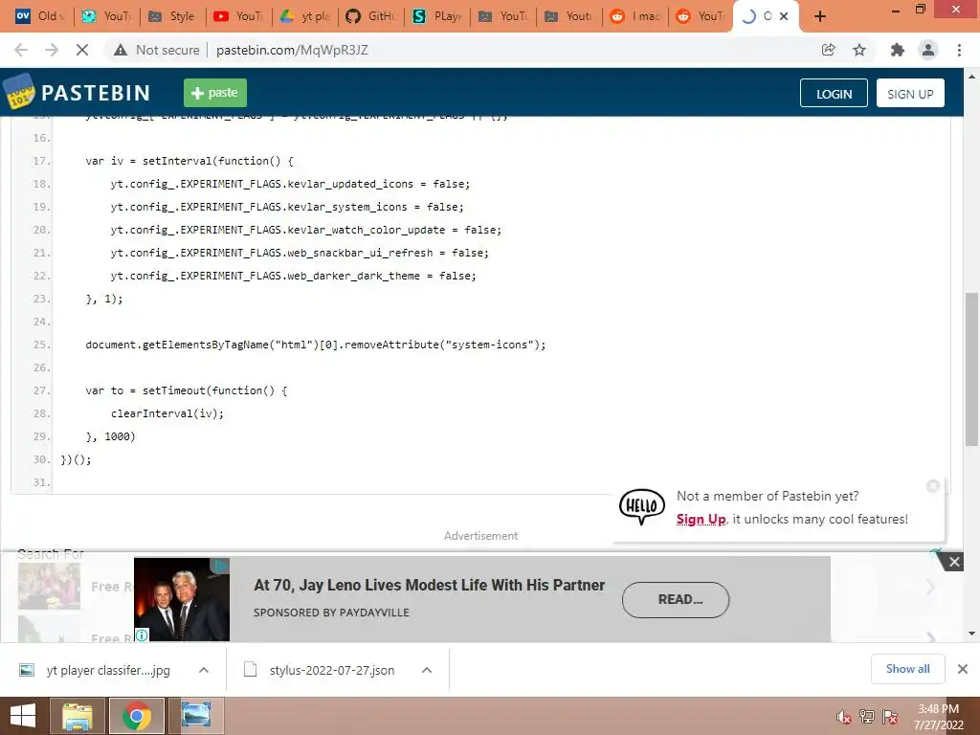This screenshot has height=735, width=980.
Task: Click code line with web_snackbar_ui_refresh
Action: point(300,253)
